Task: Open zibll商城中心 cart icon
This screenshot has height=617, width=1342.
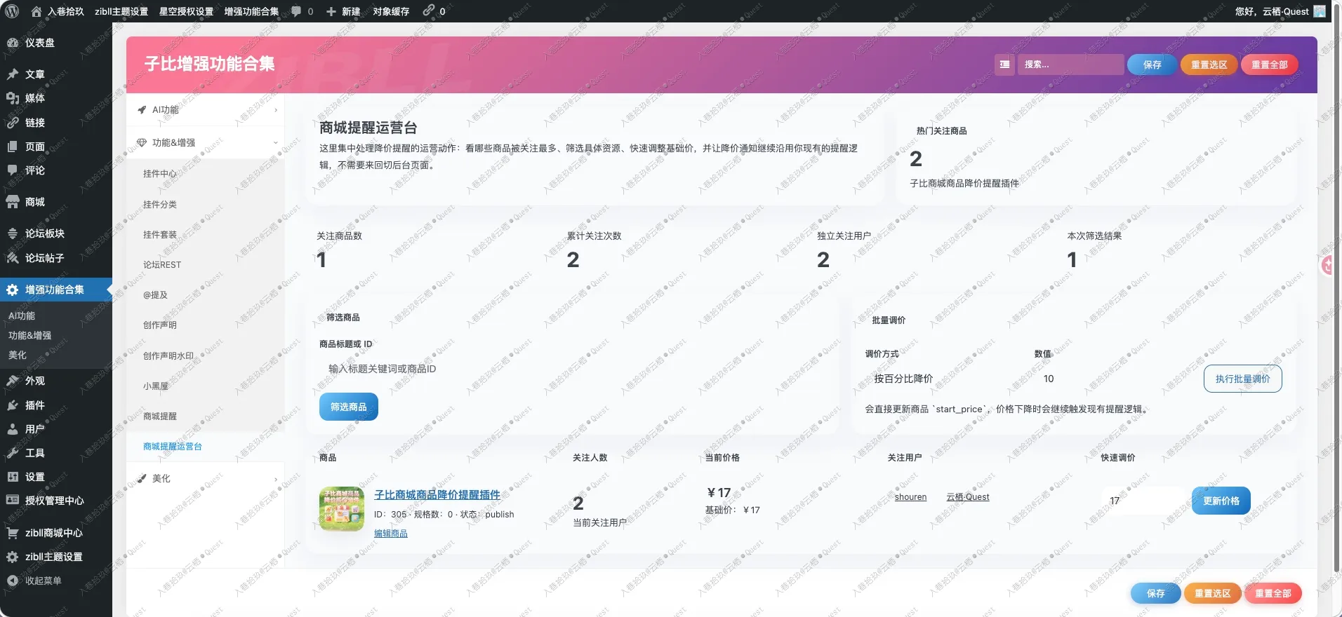Action: [x=13, y=533]
